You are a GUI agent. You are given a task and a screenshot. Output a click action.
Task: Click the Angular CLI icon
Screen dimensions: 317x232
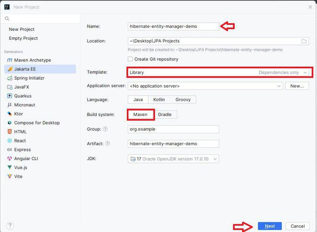[10, 159]
